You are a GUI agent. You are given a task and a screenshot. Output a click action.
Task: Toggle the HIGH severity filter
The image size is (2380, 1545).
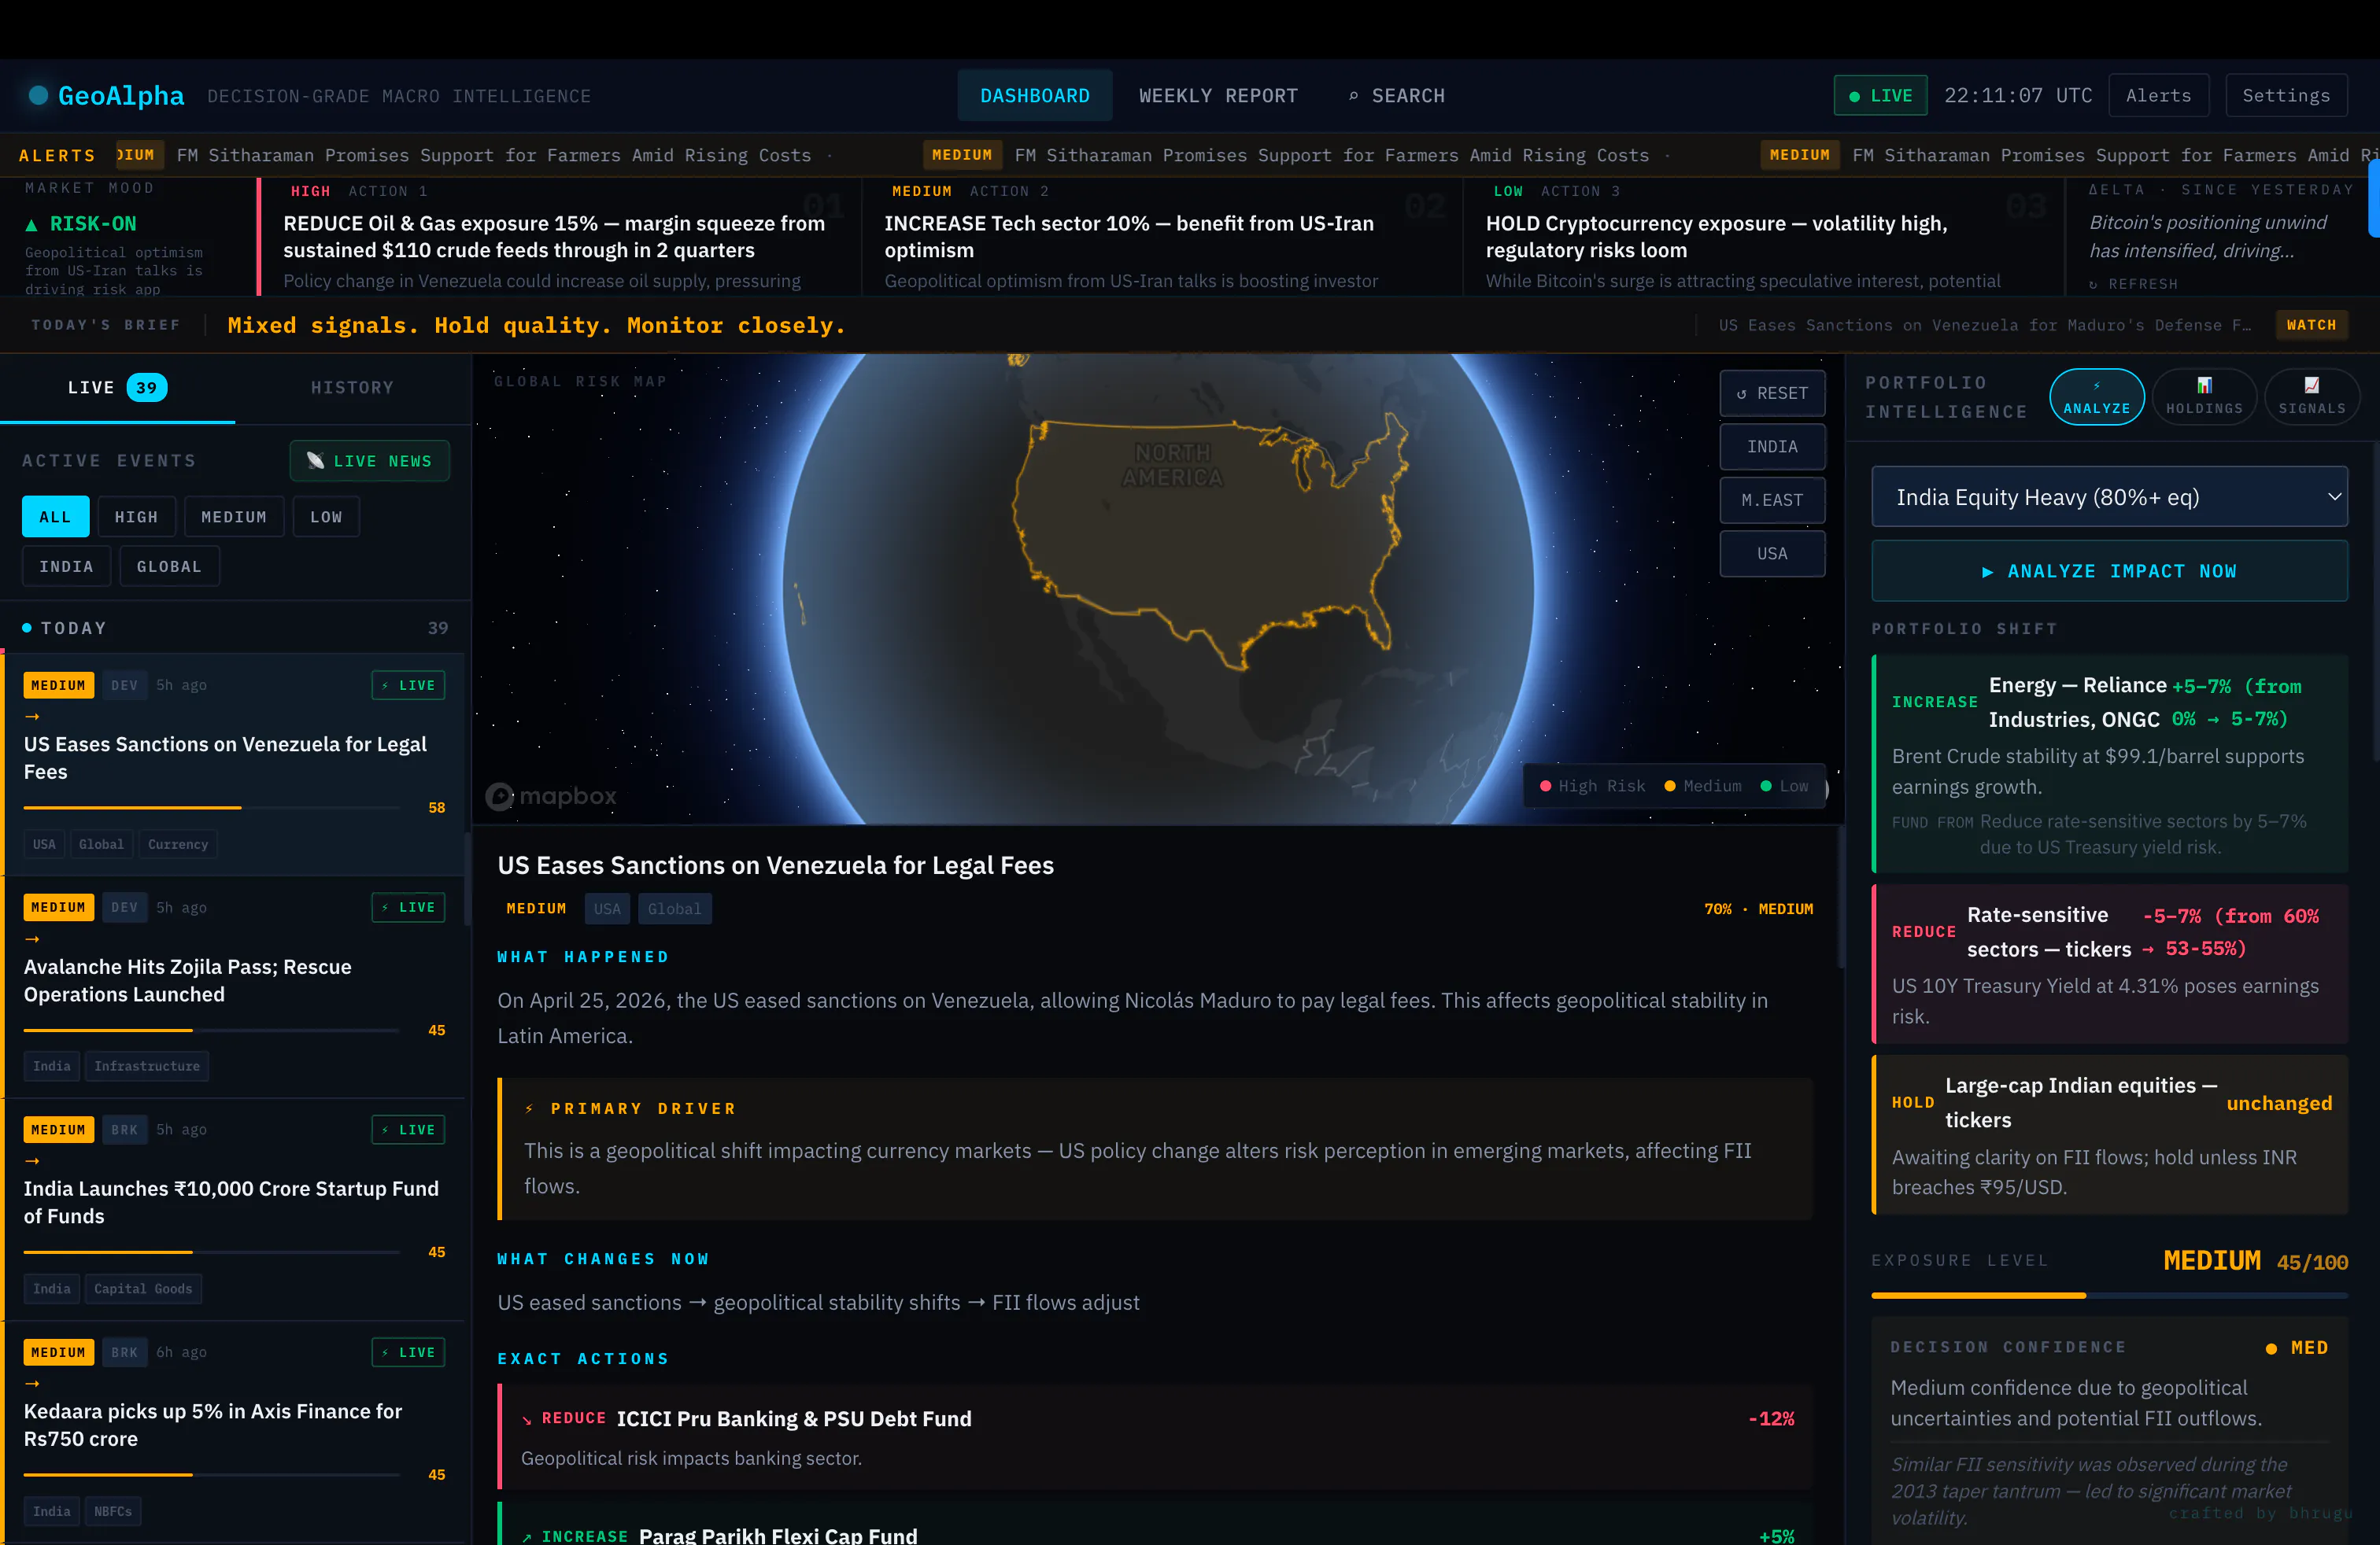[136, 517]
